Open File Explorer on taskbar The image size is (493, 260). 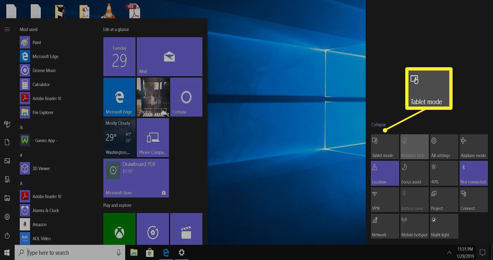(134, 252)
